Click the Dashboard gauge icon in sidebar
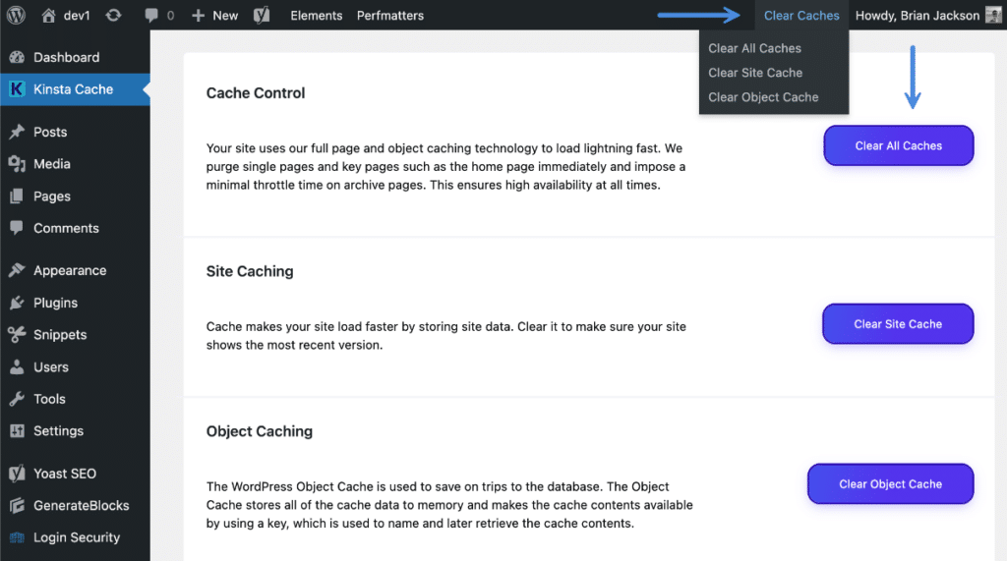 17,57
